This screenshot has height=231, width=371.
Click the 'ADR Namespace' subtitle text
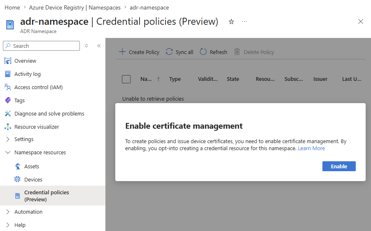point(38,31)
